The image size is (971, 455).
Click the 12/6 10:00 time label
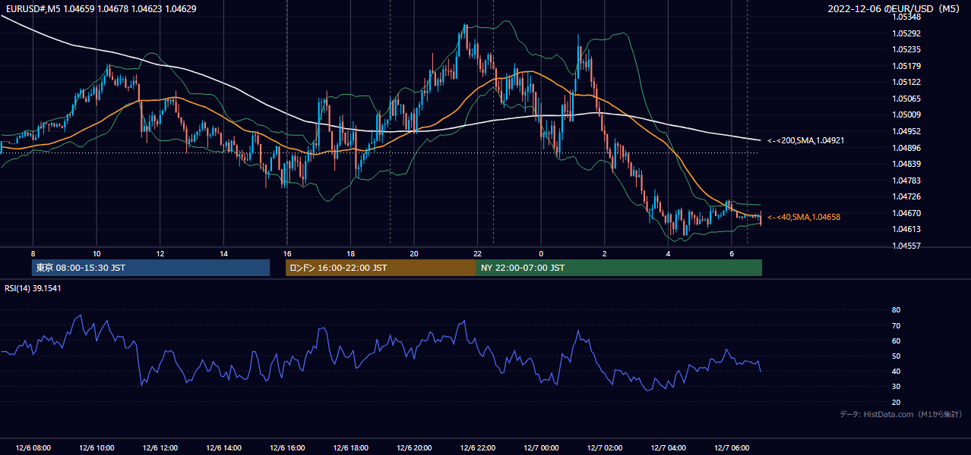pyautogui.click(x=96, y=448)
